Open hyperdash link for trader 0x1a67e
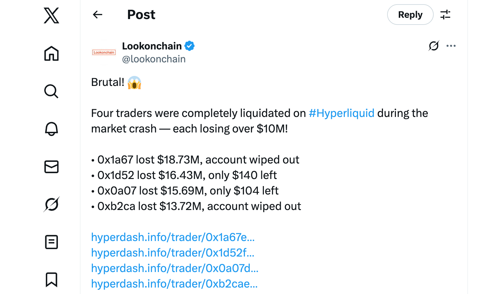Screen dimensions: 500x294 (x=173, y=237)
